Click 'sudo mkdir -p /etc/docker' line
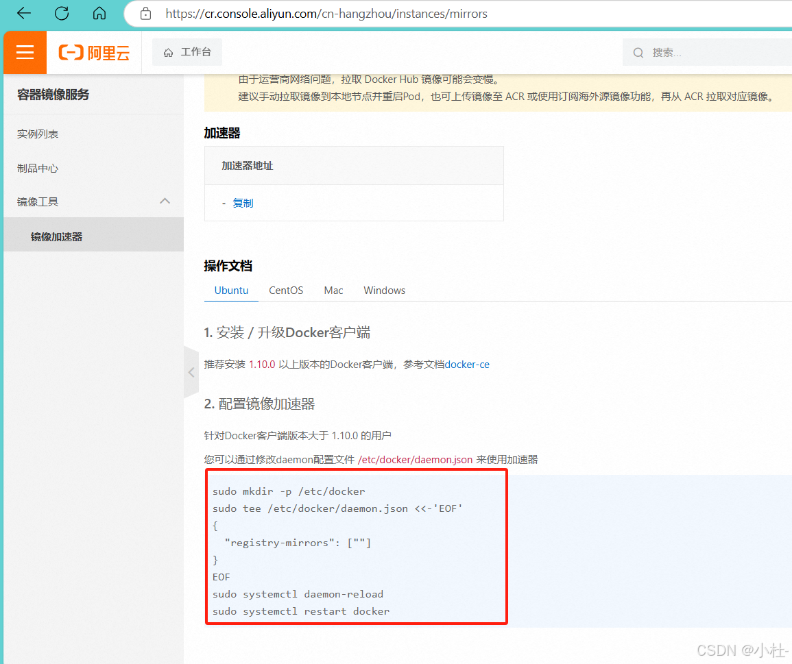 289,491
